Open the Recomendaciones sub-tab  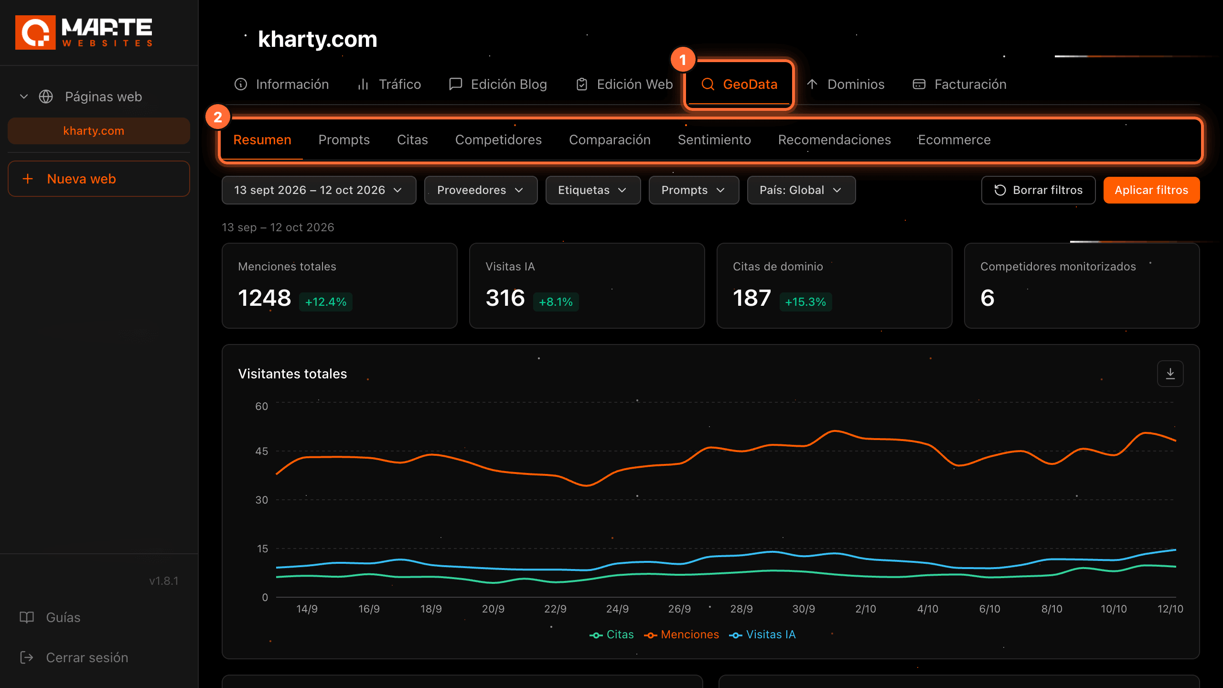pyautogui.click(x=834, y=140)
